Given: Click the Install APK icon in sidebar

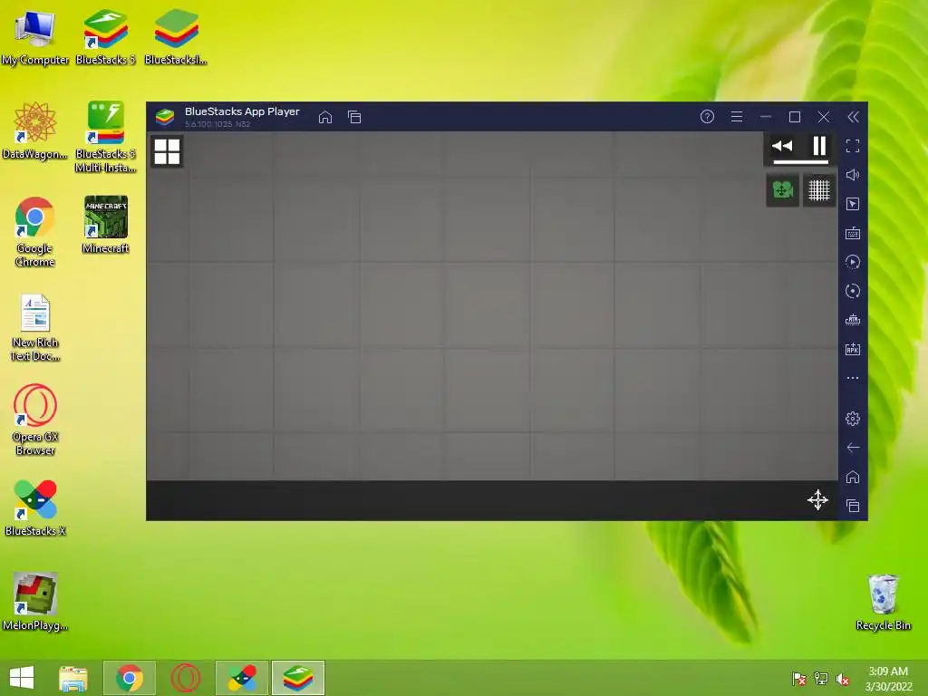Looking at the screenshot, I should pyautogui.click(x=852, y=349).
